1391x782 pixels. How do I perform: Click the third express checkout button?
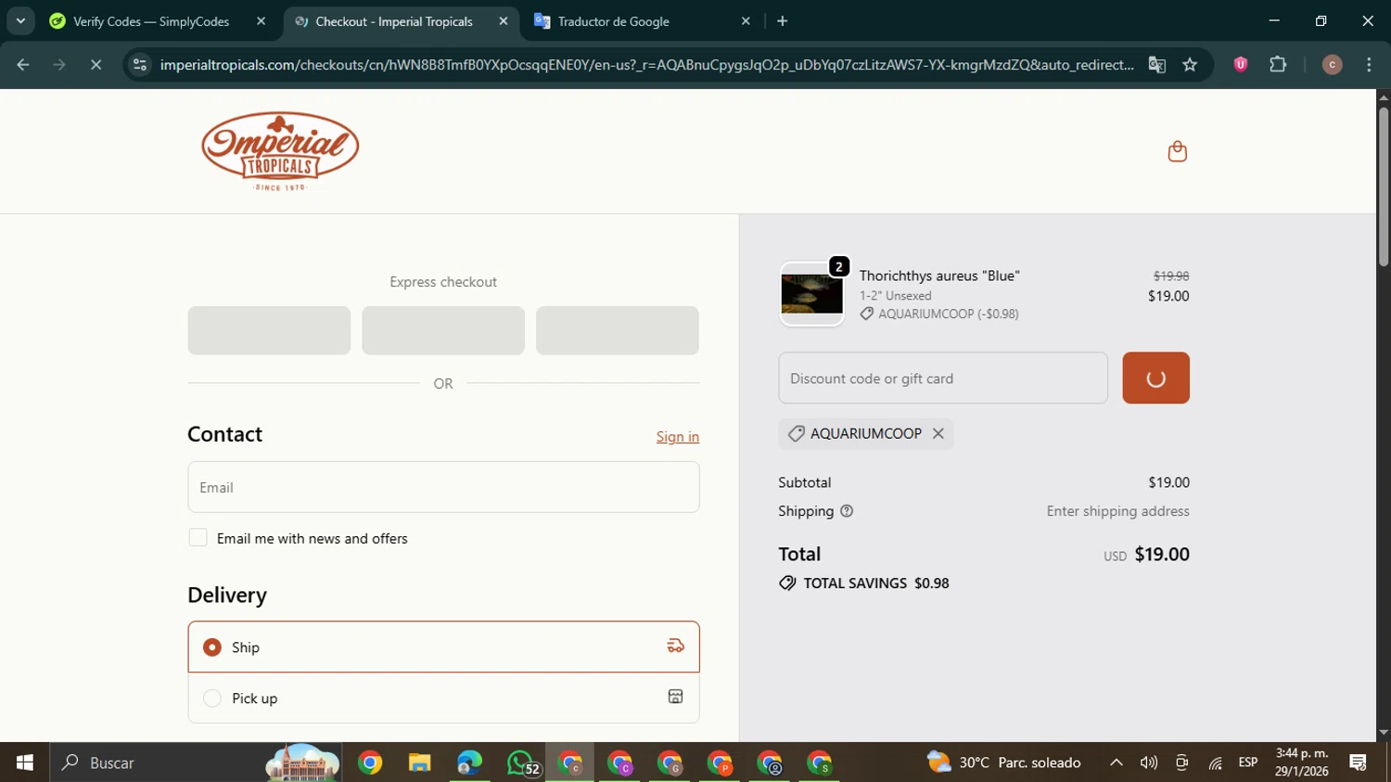click(x=618, y=330)
